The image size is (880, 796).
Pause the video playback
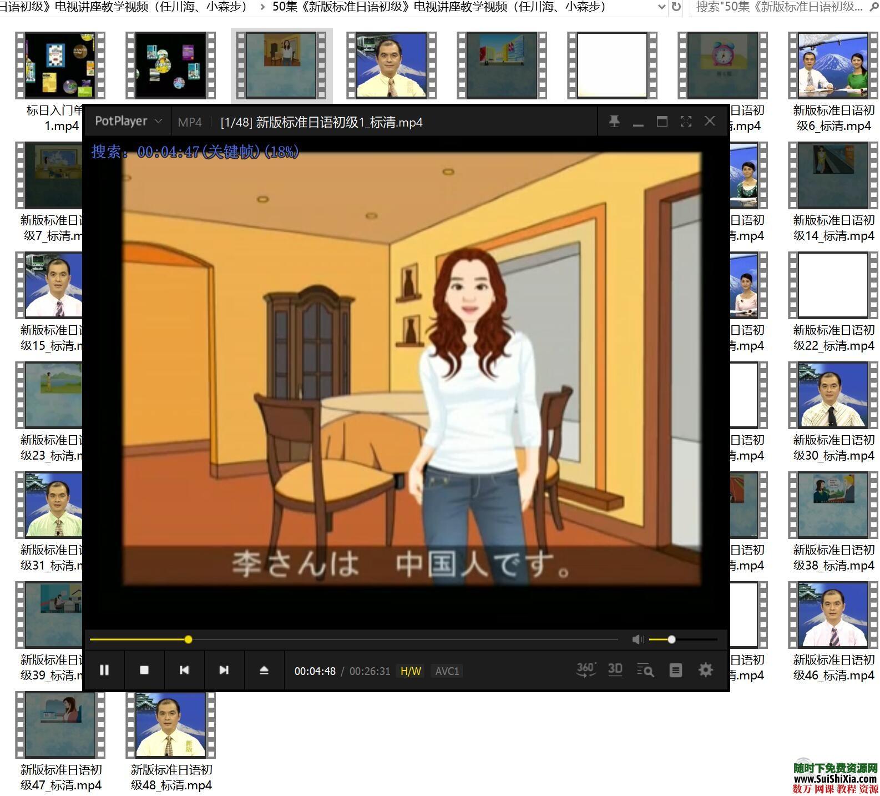104,670
